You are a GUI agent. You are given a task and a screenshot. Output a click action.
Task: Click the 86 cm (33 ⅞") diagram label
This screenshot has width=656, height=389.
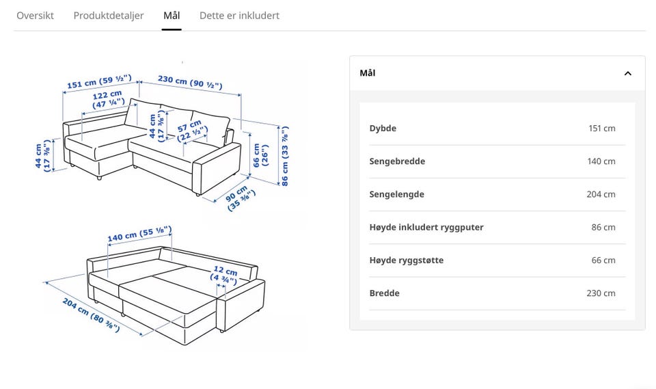284,156
